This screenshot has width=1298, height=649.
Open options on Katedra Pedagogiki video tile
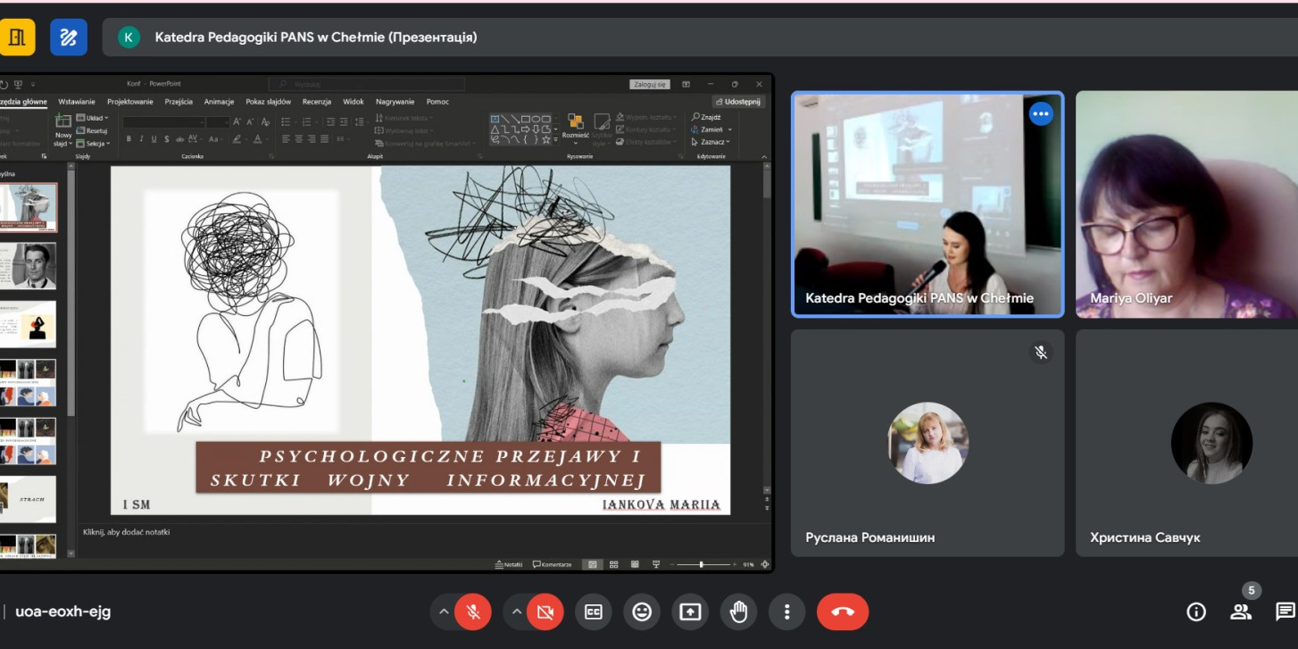click(1041, 114)
